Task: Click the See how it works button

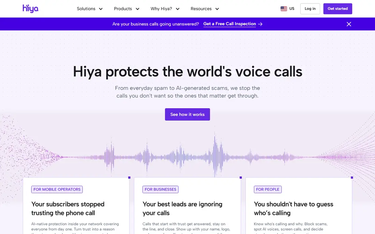Action: pyautogui.click(x=187, y=114)
